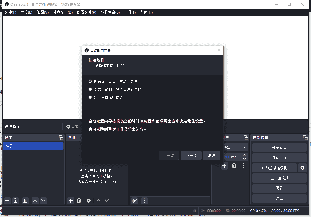This screenshot has height=217, width=311.
Task: Add a new source with plus icon
Action: pos(71,201)
